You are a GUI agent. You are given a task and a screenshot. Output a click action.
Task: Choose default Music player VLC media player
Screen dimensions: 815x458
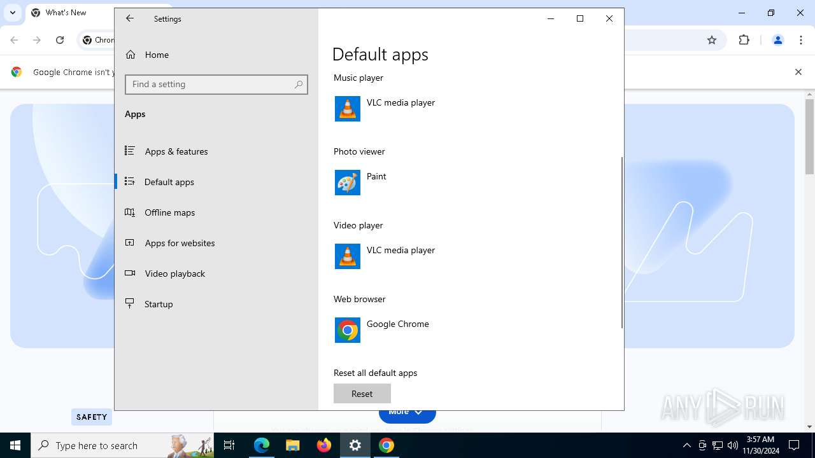pos(400,102)
